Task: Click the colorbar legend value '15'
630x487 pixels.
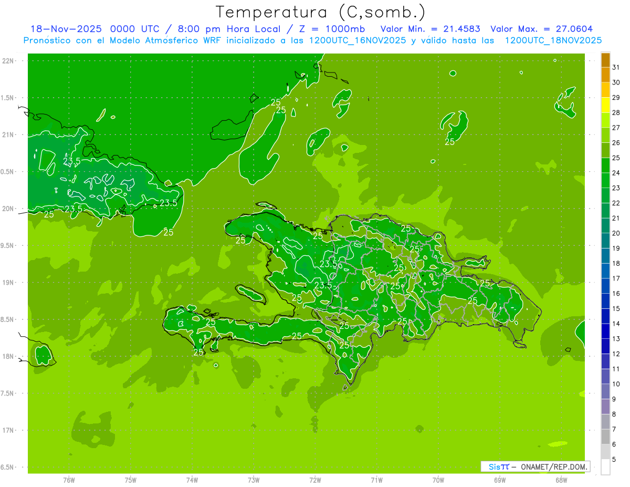Action: [x=616, y=309]
